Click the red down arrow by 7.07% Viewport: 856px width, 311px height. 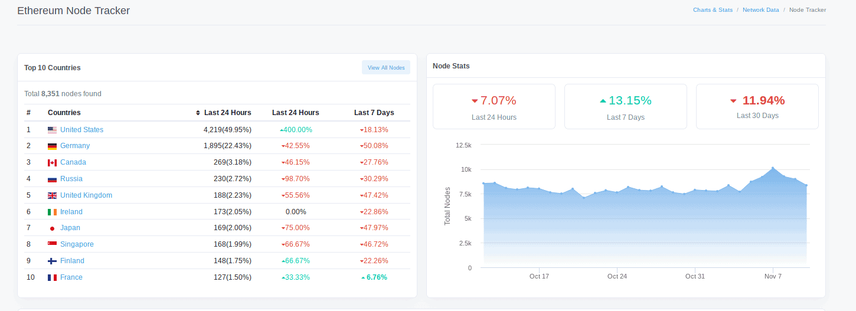[474, 101]
